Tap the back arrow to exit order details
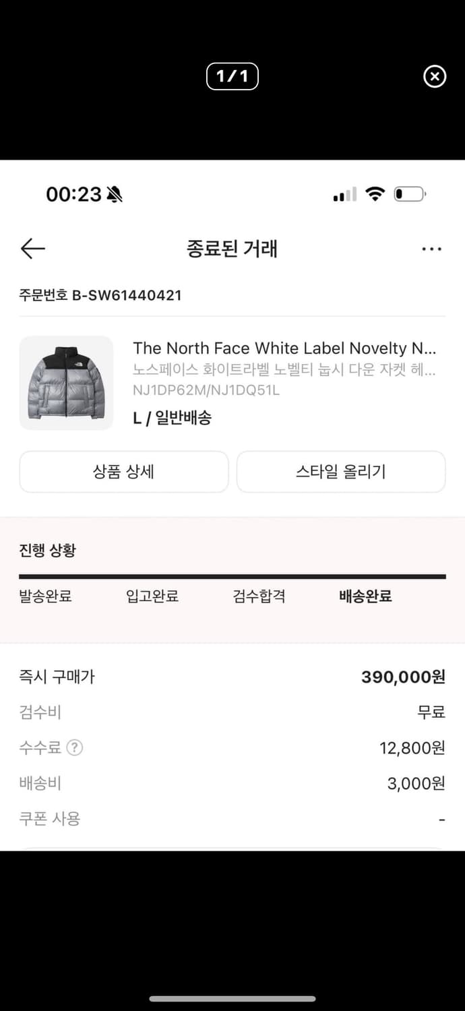Image resolution: width=465 pixels, height=1011 pixels. pyautogui.click(x=32, y=249)
